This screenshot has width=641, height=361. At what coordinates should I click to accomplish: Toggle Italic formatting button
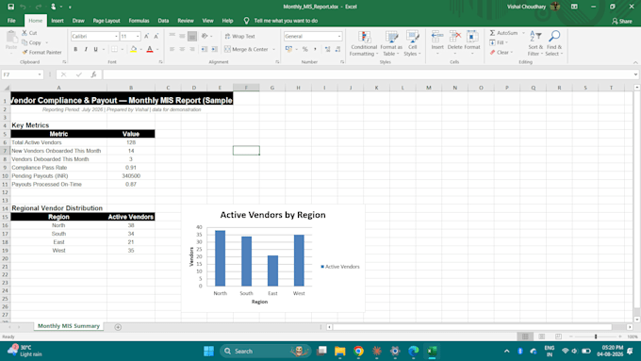point(86,49)
